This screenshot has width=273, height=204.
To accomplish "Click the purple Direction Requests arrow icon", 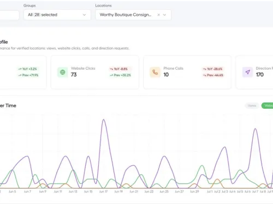I will [247, 72].
